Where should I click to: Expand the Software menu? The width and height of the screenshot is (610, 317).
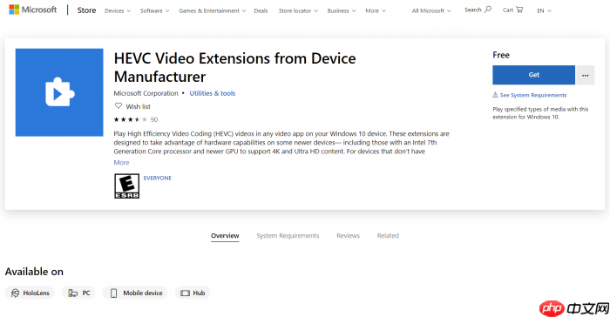point(154,11)
